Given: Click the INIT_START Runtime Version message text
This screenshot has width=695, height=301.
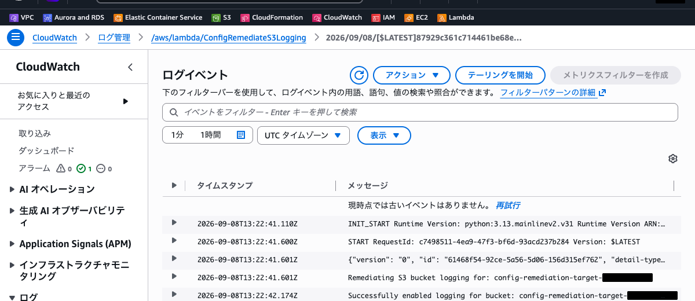Looking at the screenshot, I should coord(506,223).
